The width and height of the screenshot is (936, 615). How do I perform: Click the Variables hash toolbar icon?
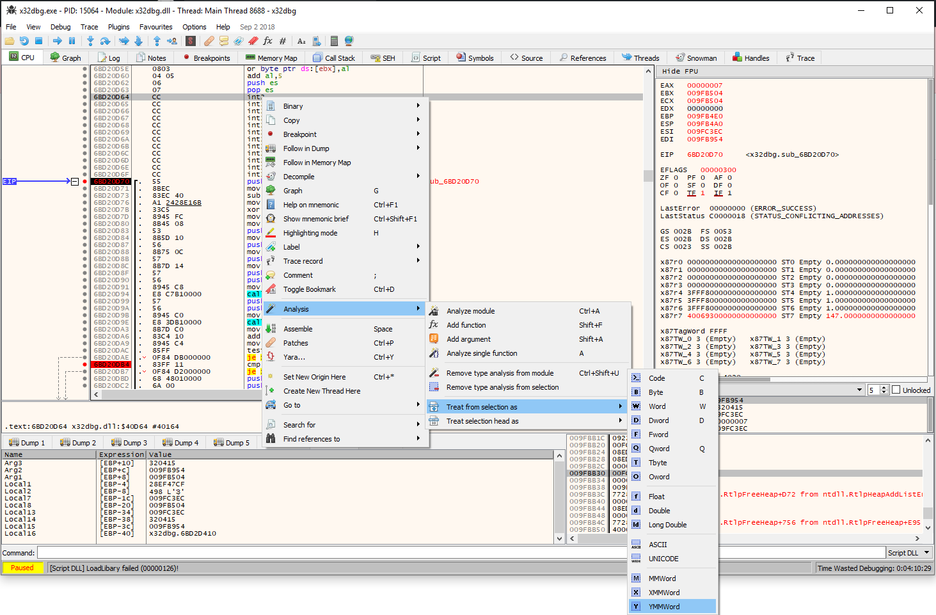[283, 41]
